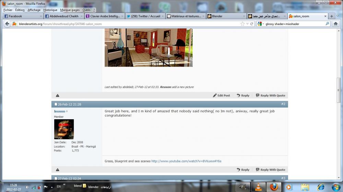Reply With Quote to leonnn's post
The width and height of the screenshot is (343, 192).
(x=271, y=169)
